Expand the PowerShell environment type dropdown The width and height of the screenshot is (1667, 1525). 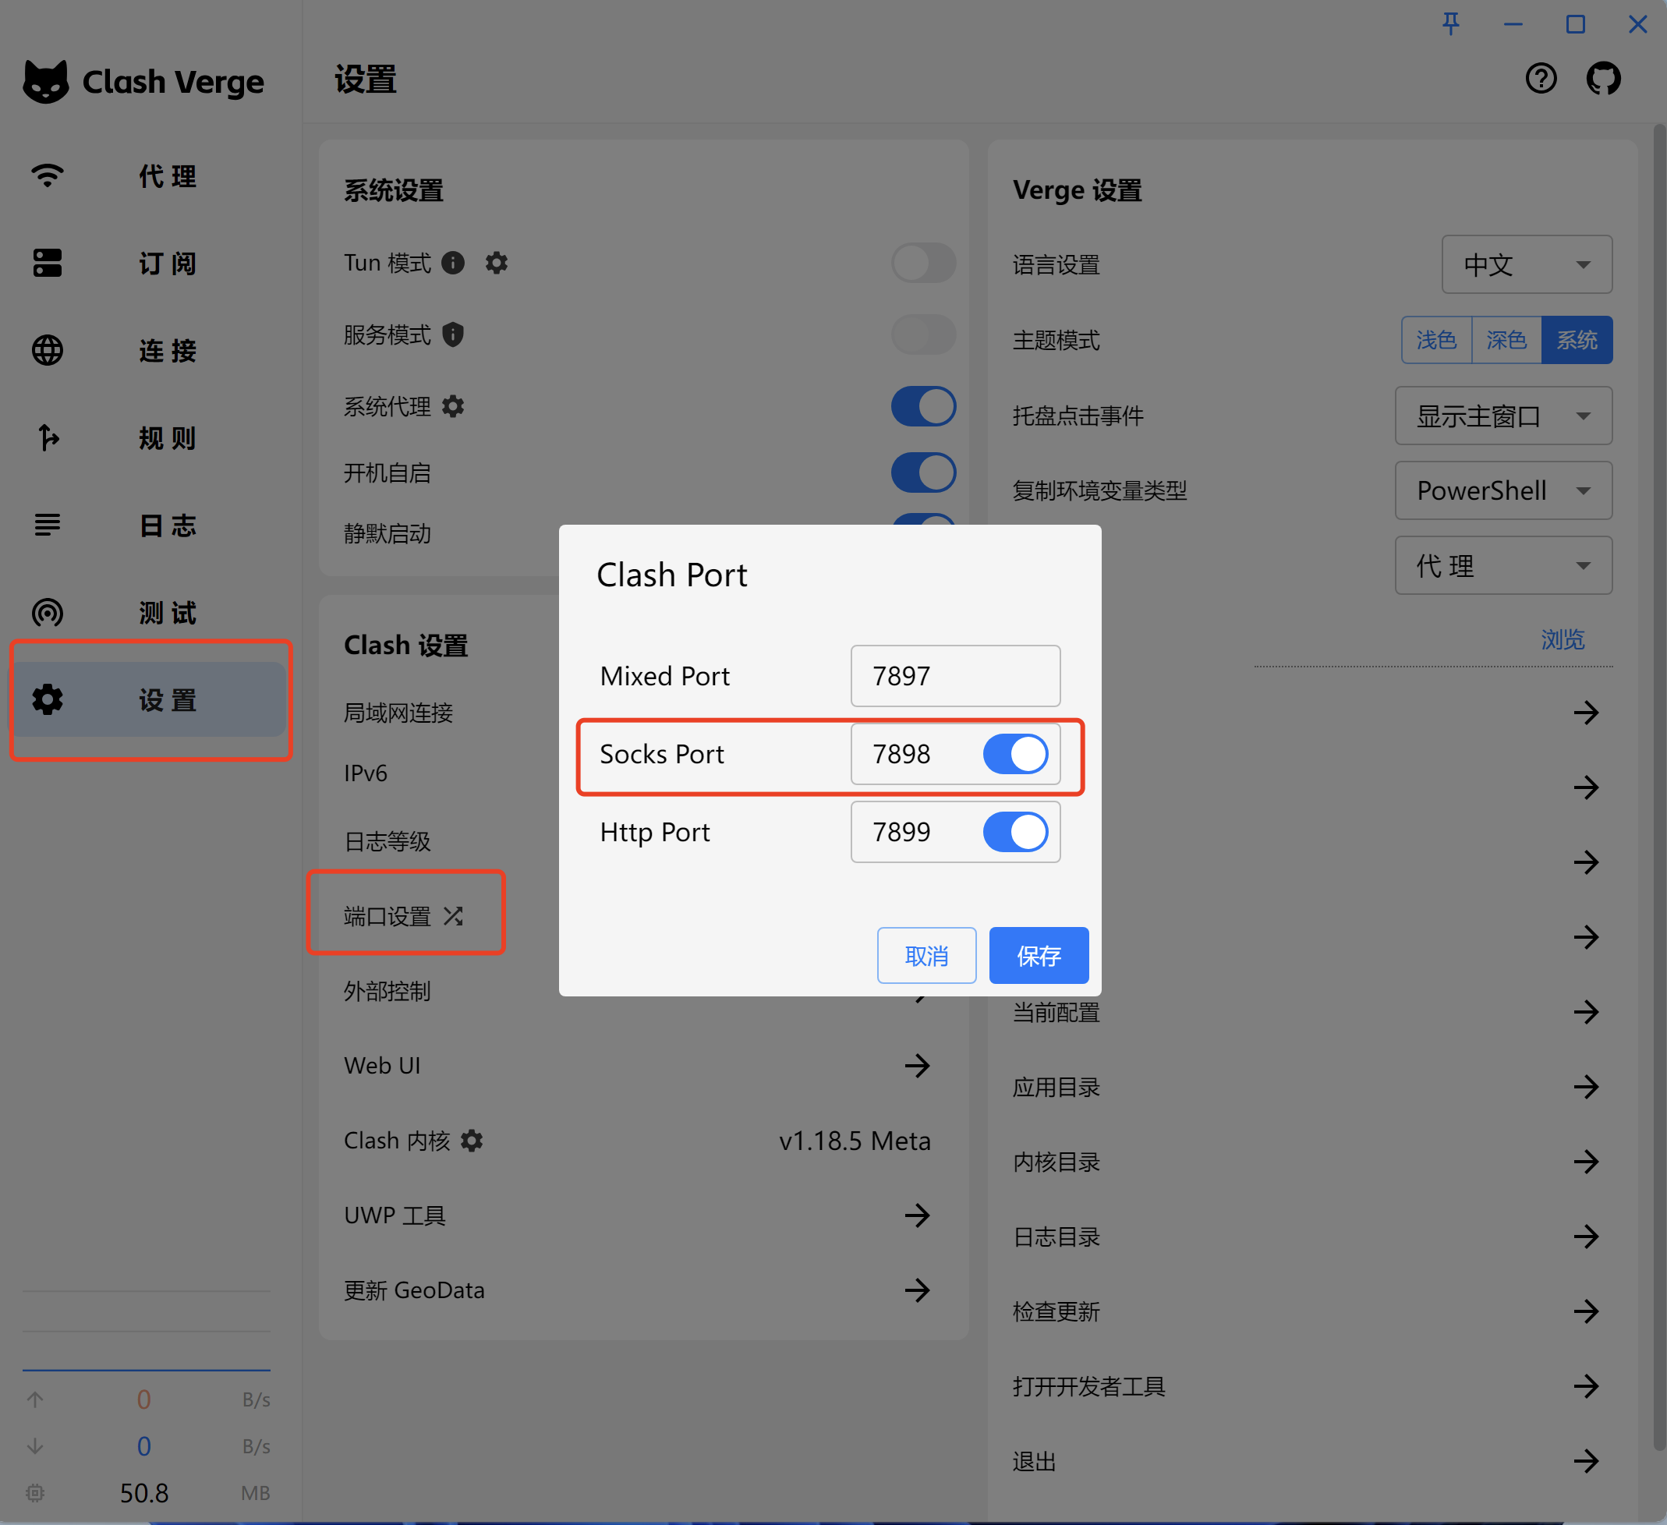(x=1503, y=490)
